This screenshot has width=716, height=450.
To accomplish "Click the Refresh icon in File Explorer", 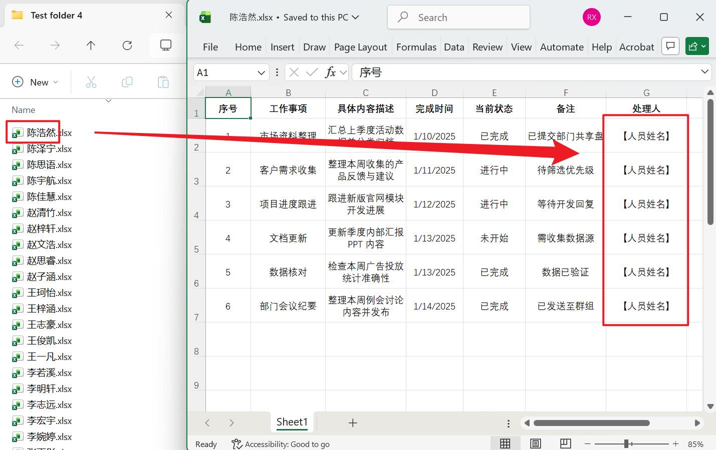I will [x=127, y=45].
